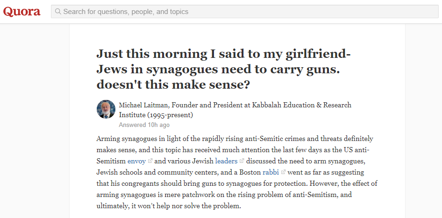
Task: Follow the "leaders" hyperlink
Action: click(226, 161)
